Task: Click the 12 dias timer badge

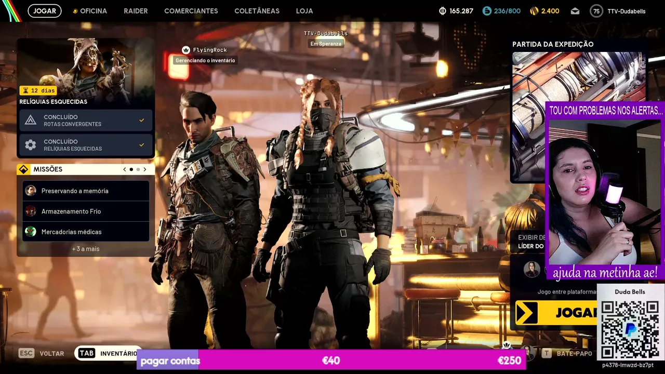Action: point(38,90)
